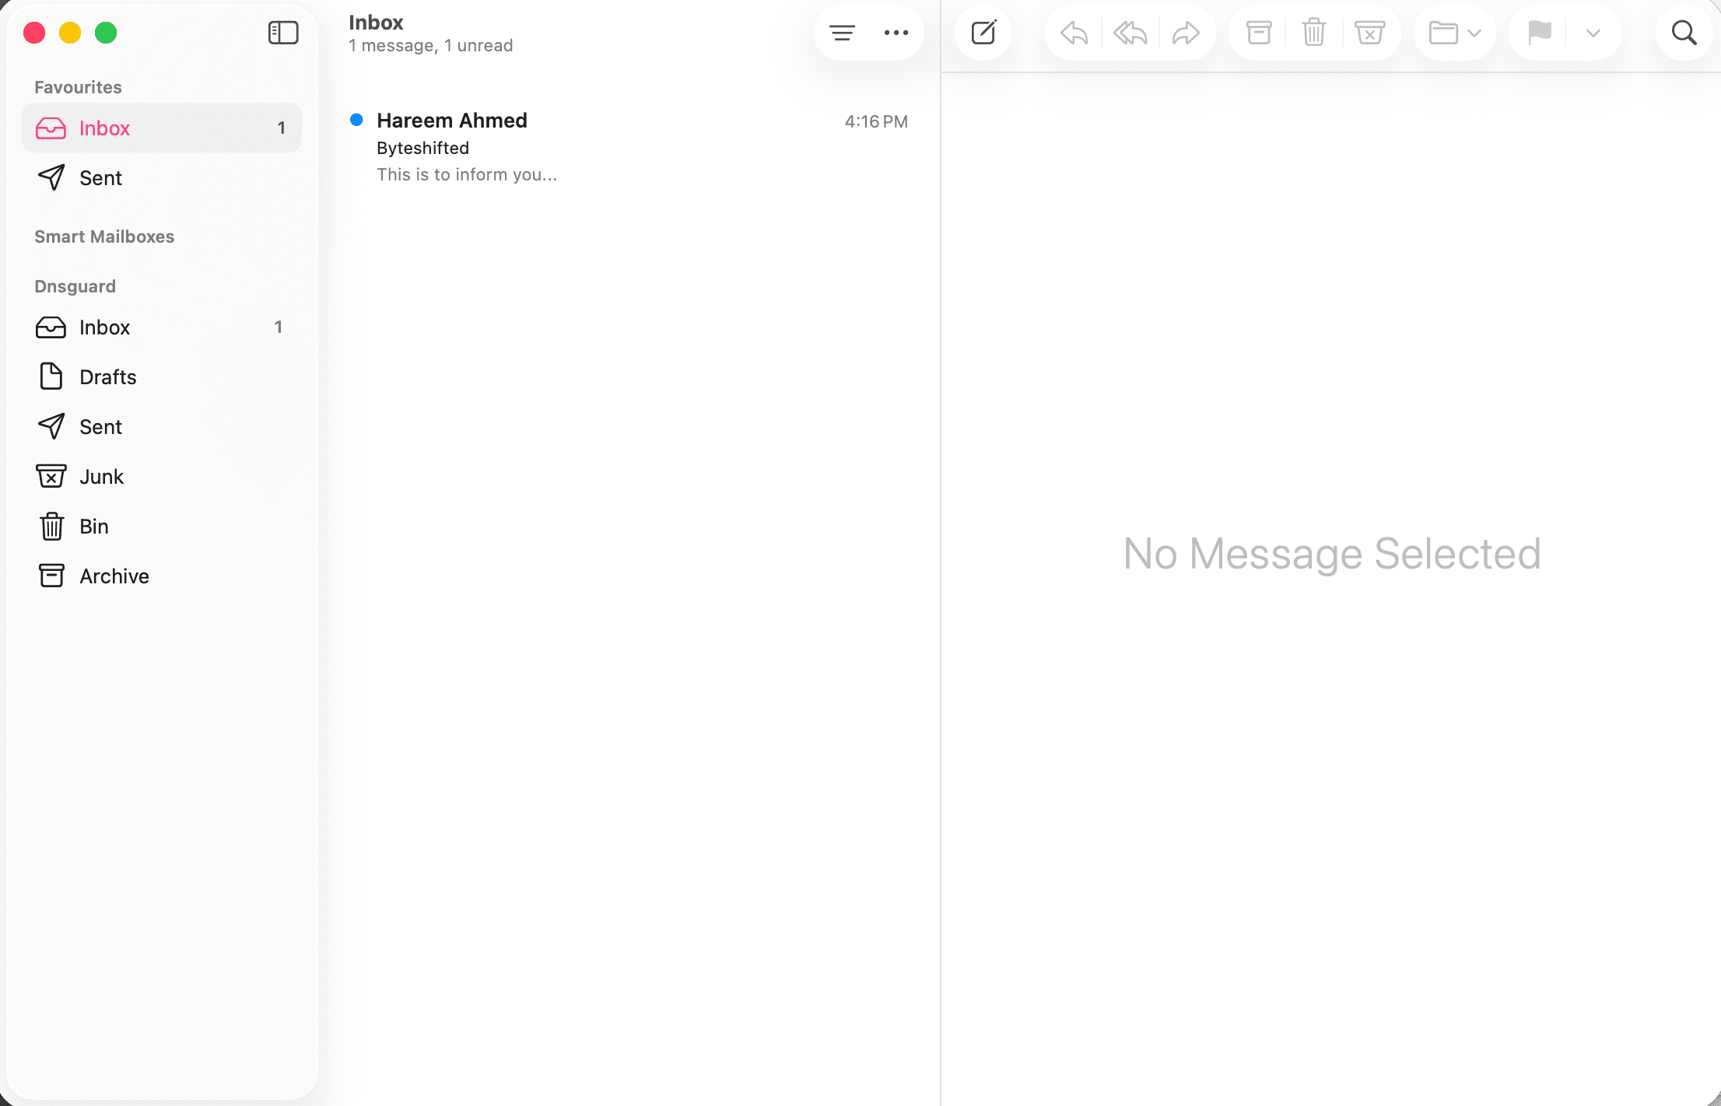Compose a new message

[983, 33]
